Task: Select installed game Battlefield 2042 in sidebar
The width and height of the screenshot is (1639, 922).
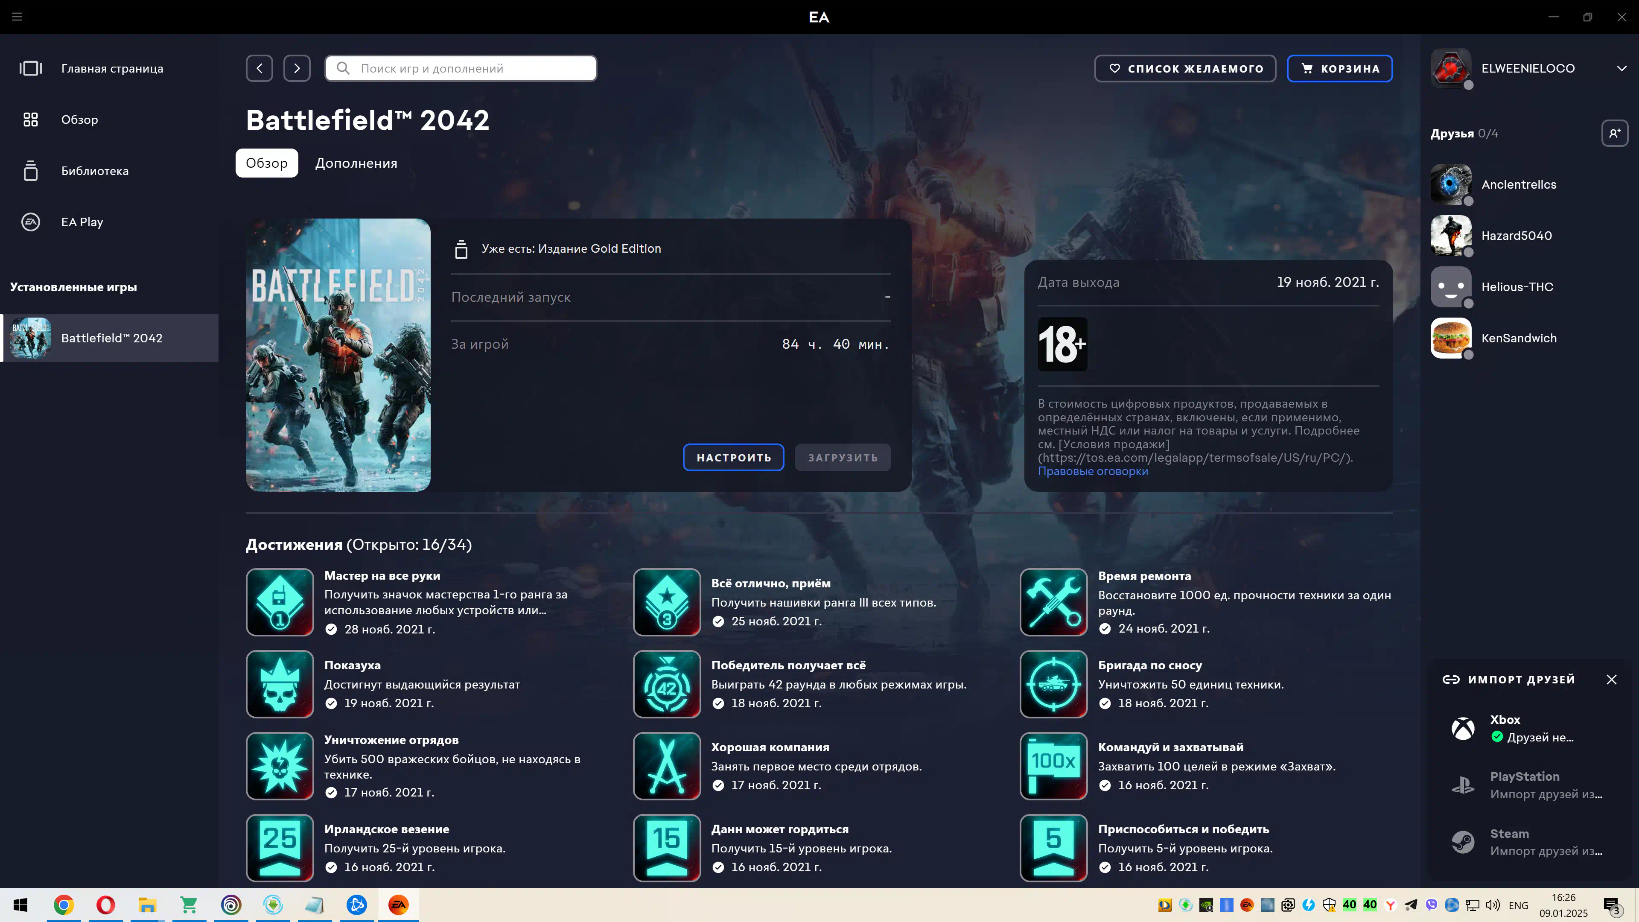Action: [109, 338]
